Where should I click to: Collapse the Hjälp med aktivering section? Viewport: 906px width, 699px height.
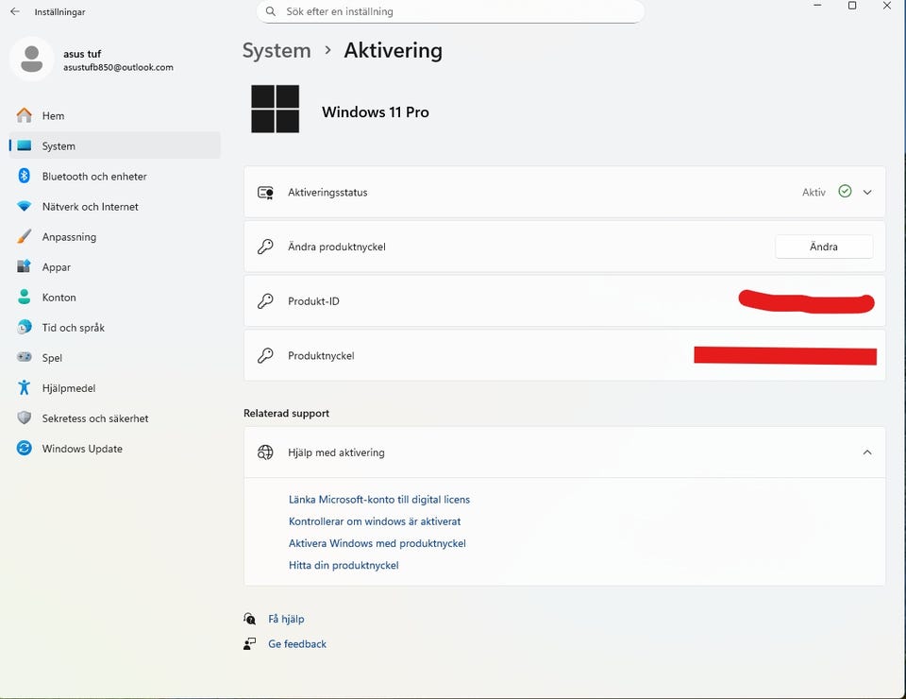(867, 452)
